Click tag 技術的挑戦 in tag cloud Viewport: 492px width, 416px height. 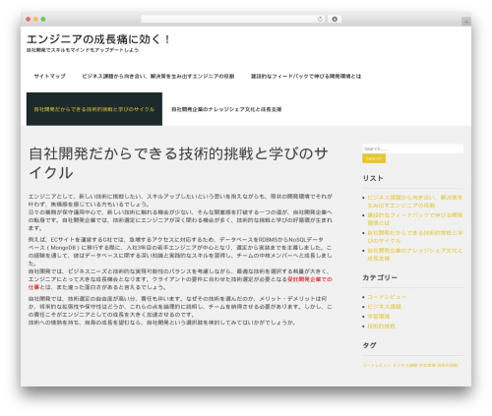(448, 365)
